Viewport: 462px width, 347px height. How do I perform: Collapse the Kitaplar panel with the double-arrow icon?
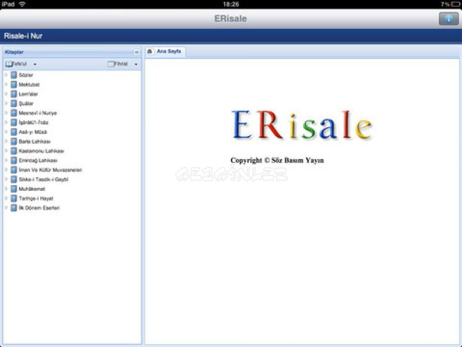pyautogui.click(x=136, y=52)
